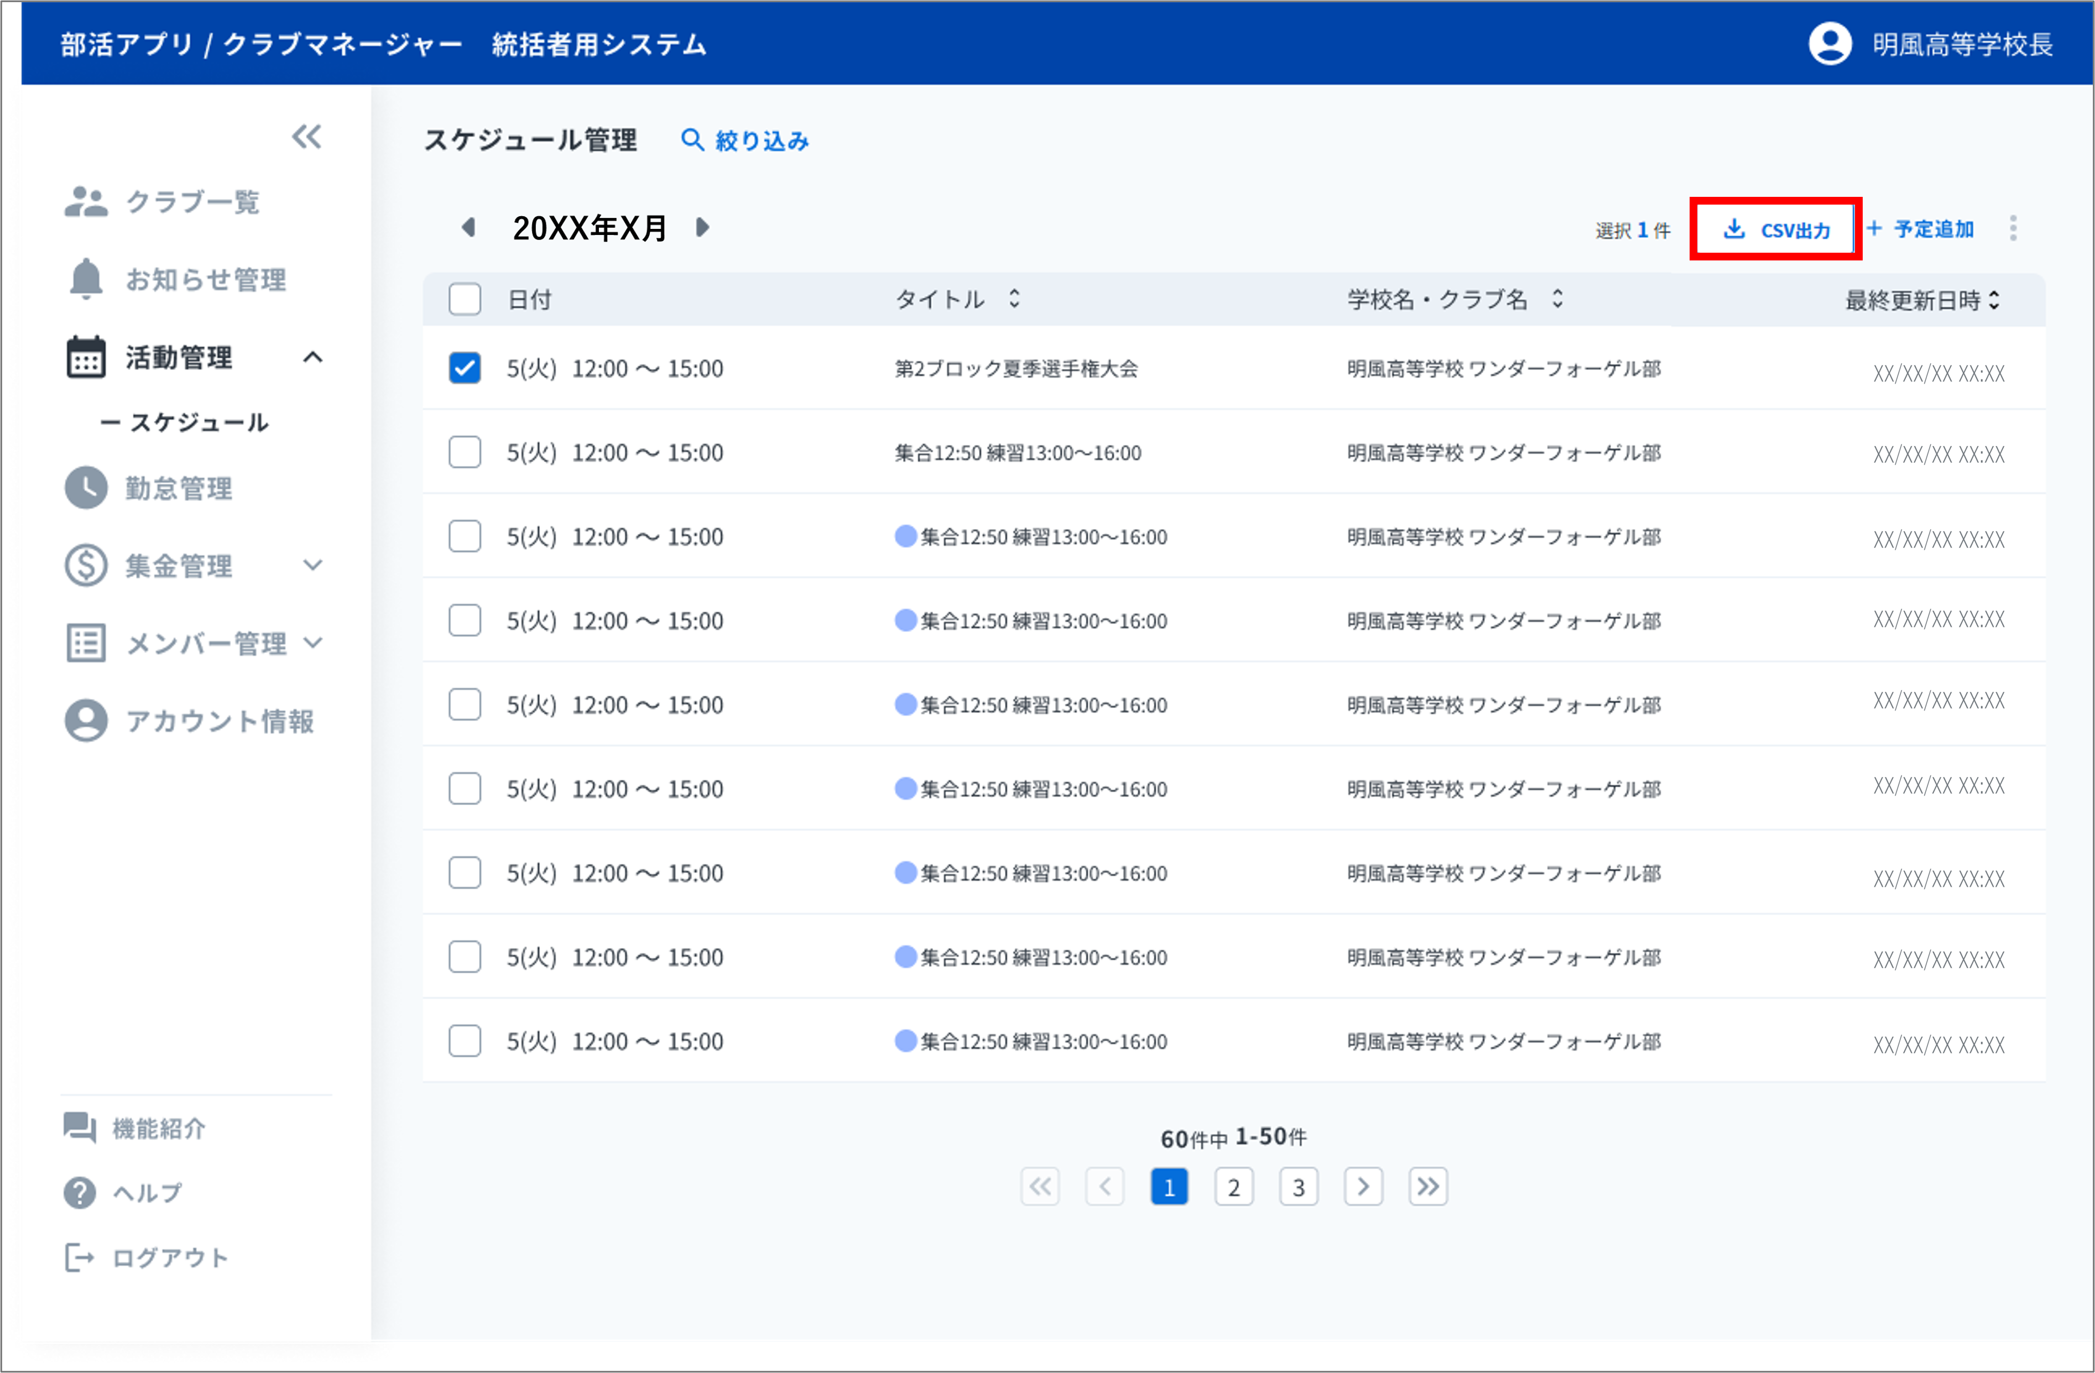Click the お知らせ管理 bell icon
The image size is (2095, 1373).
(85, 279)
